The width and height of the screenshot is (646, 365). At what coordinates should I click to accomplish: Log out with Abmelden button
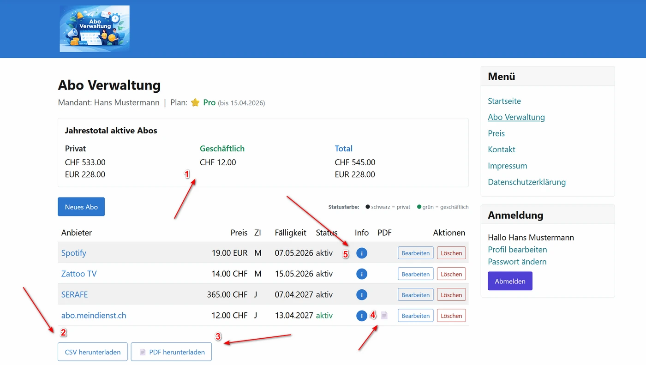tap(510, 281)
